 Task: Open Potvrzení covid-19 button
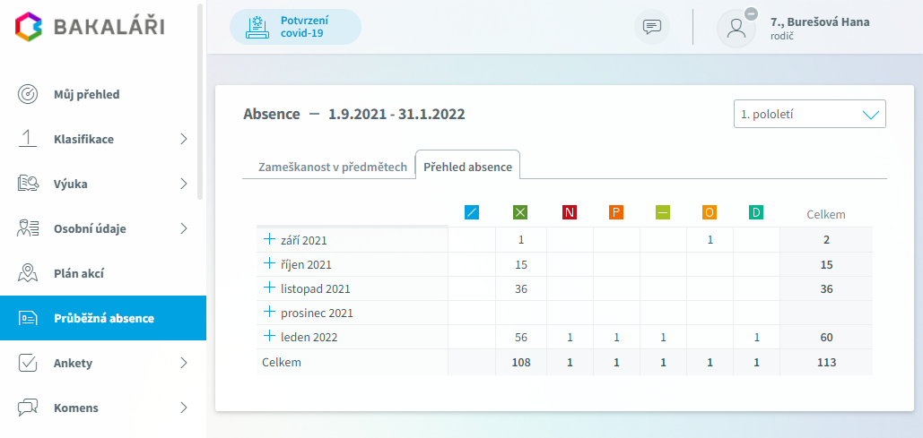point(295,27)
